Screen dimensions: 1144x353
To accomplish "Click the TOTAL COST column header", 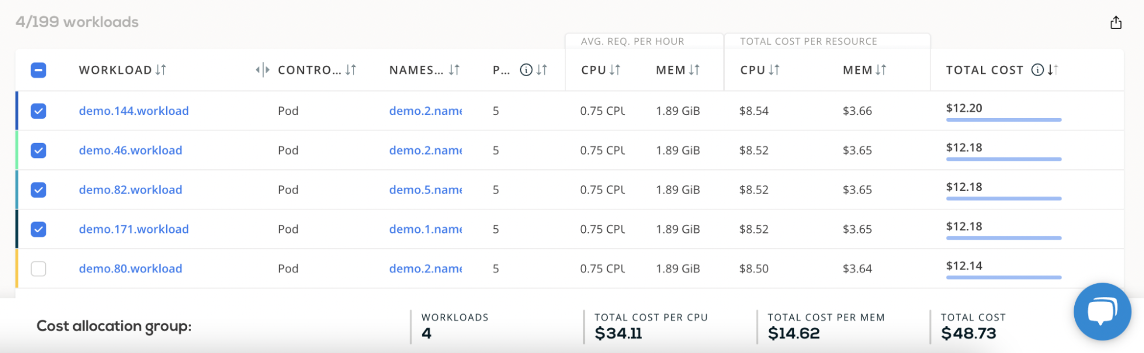I will (x=984, y=70).
